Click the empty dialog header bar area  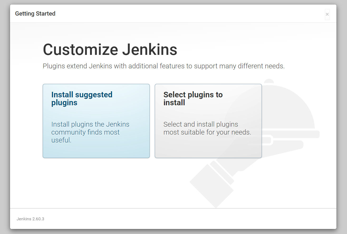point(185,13)
